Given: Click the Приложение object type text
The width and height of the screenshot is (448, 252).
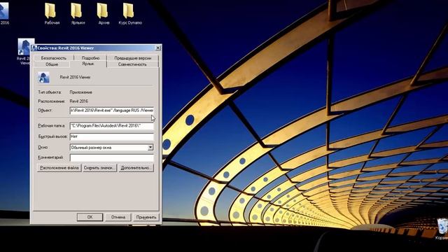Looking at the screenshot, I should [81, 92].
